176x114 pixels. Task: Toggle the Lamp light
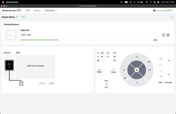[x=113, y=71]
